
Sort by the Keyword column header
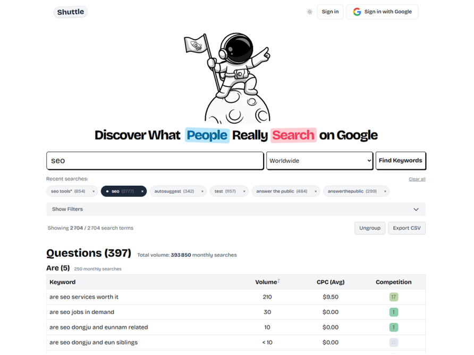point(63,282)
